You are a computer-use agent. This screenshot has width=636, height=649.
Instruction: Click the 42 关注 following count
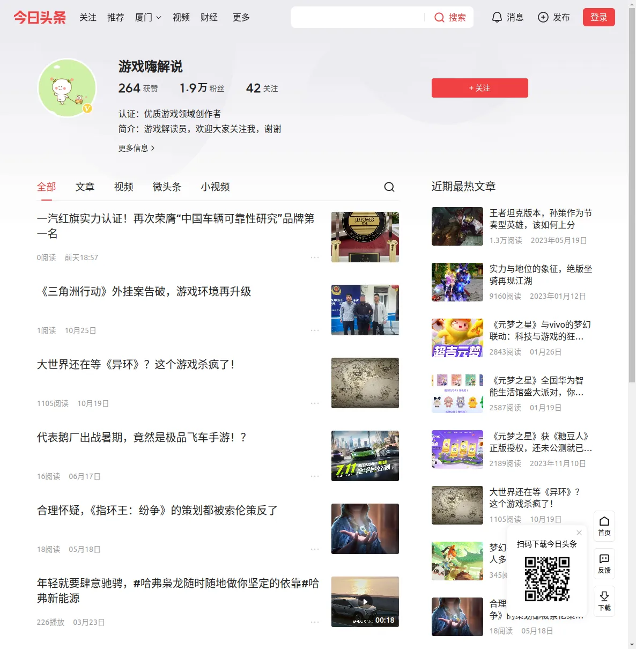(262, 88)
